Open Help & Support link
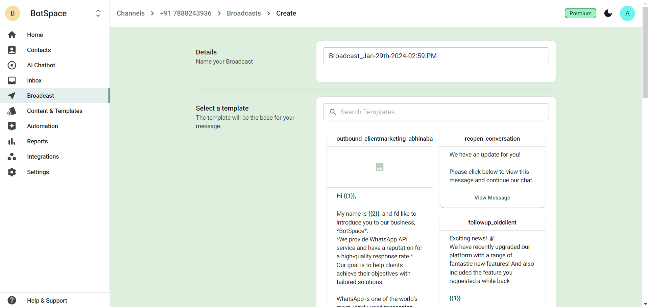Image resolution: width=649 pixels, height=307 pixels. click(55, 300)
